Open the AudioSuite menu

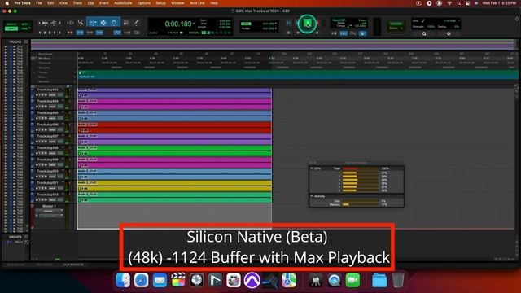coord(123,3)
